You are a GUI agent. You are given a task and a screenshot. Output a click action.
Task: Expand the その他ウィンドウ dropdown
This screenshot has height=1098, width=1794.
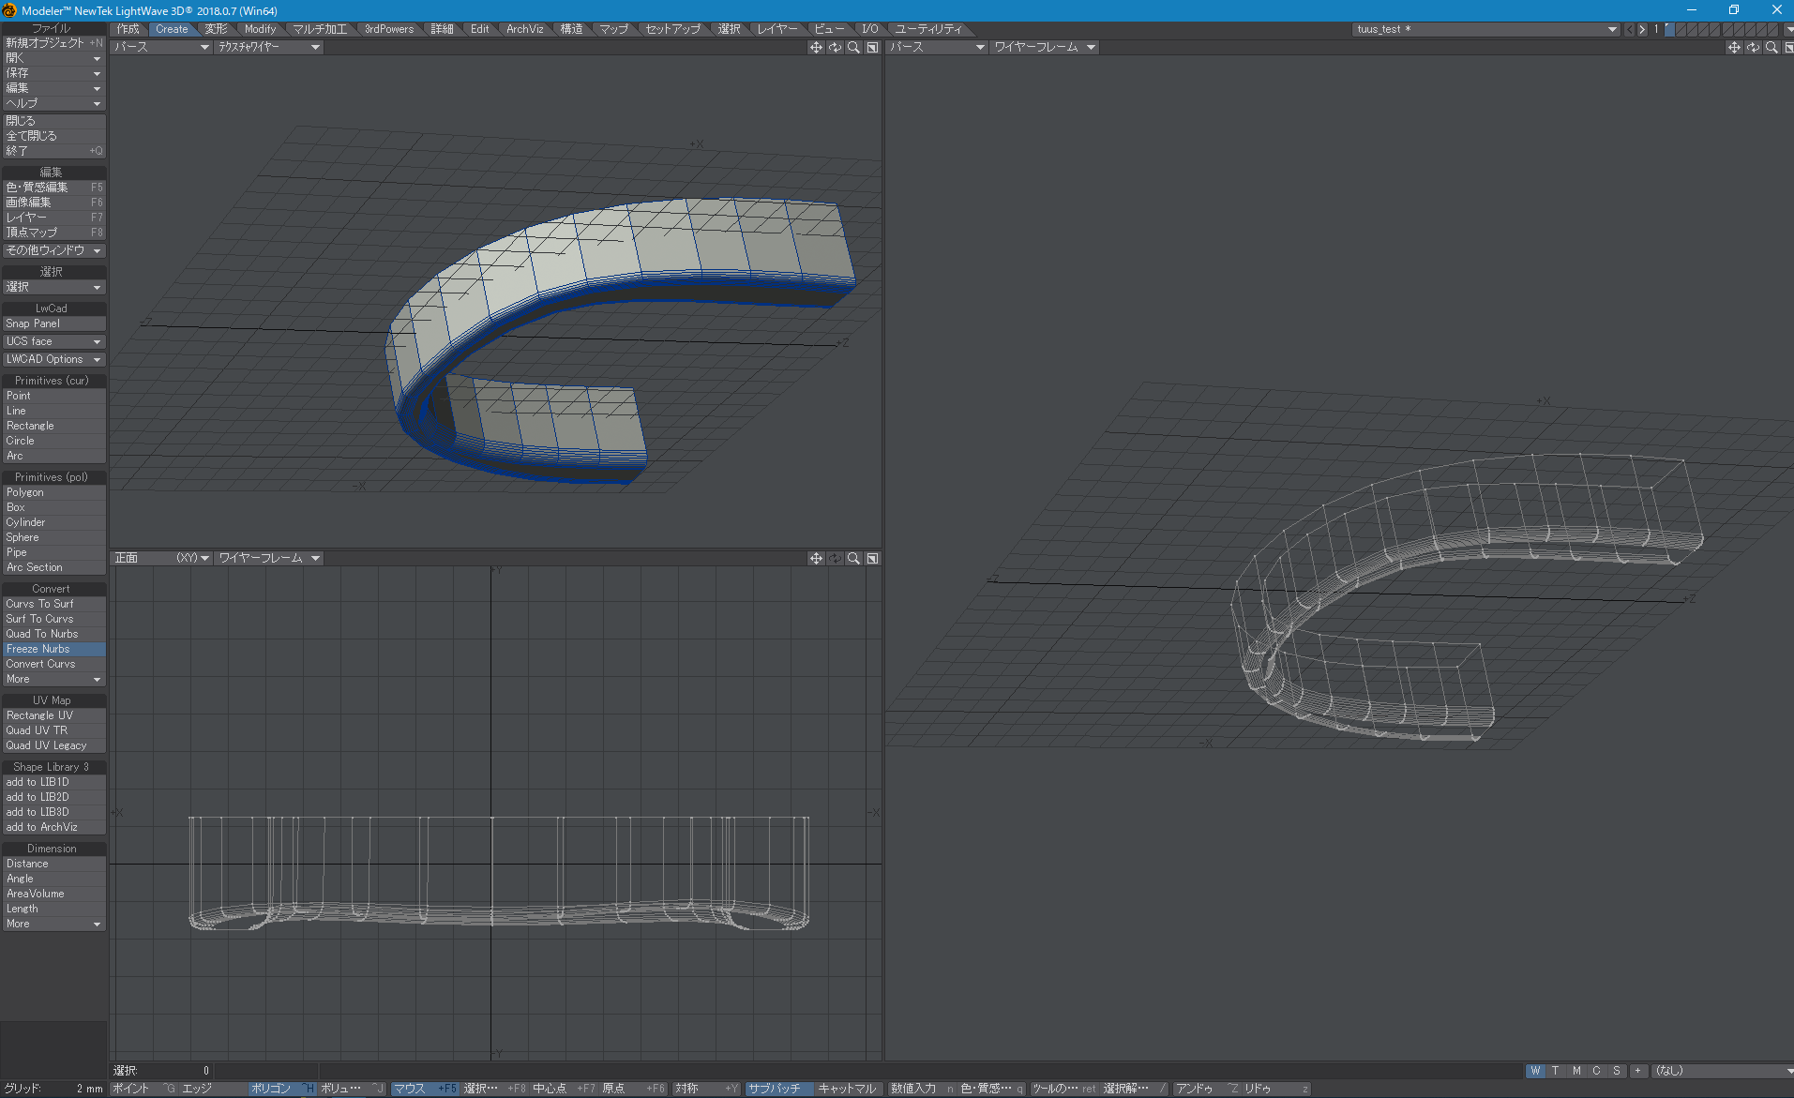coord(53,250)
